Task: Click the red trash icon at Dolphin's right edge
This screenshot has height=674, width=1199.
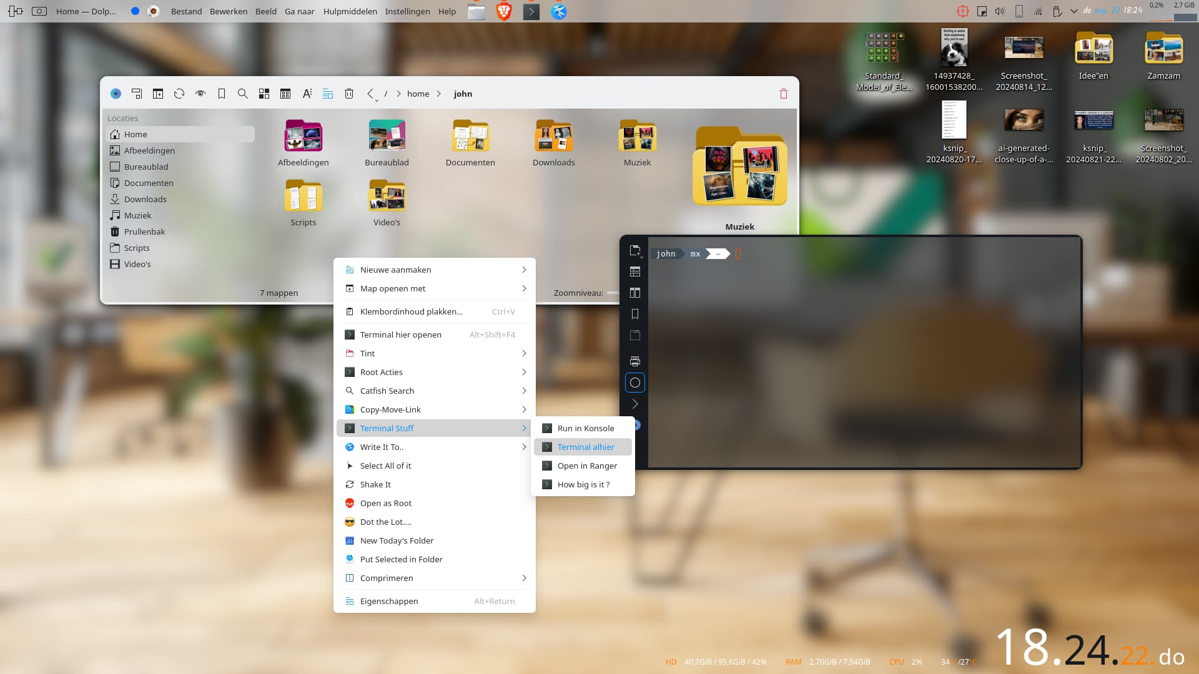Action: tap(784, 94)
